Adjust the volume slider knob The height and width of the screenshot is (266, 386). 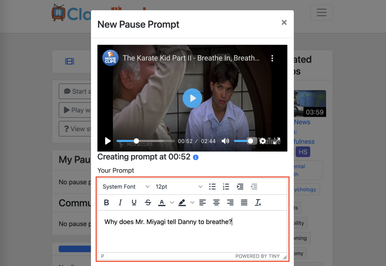click(250, 141)
